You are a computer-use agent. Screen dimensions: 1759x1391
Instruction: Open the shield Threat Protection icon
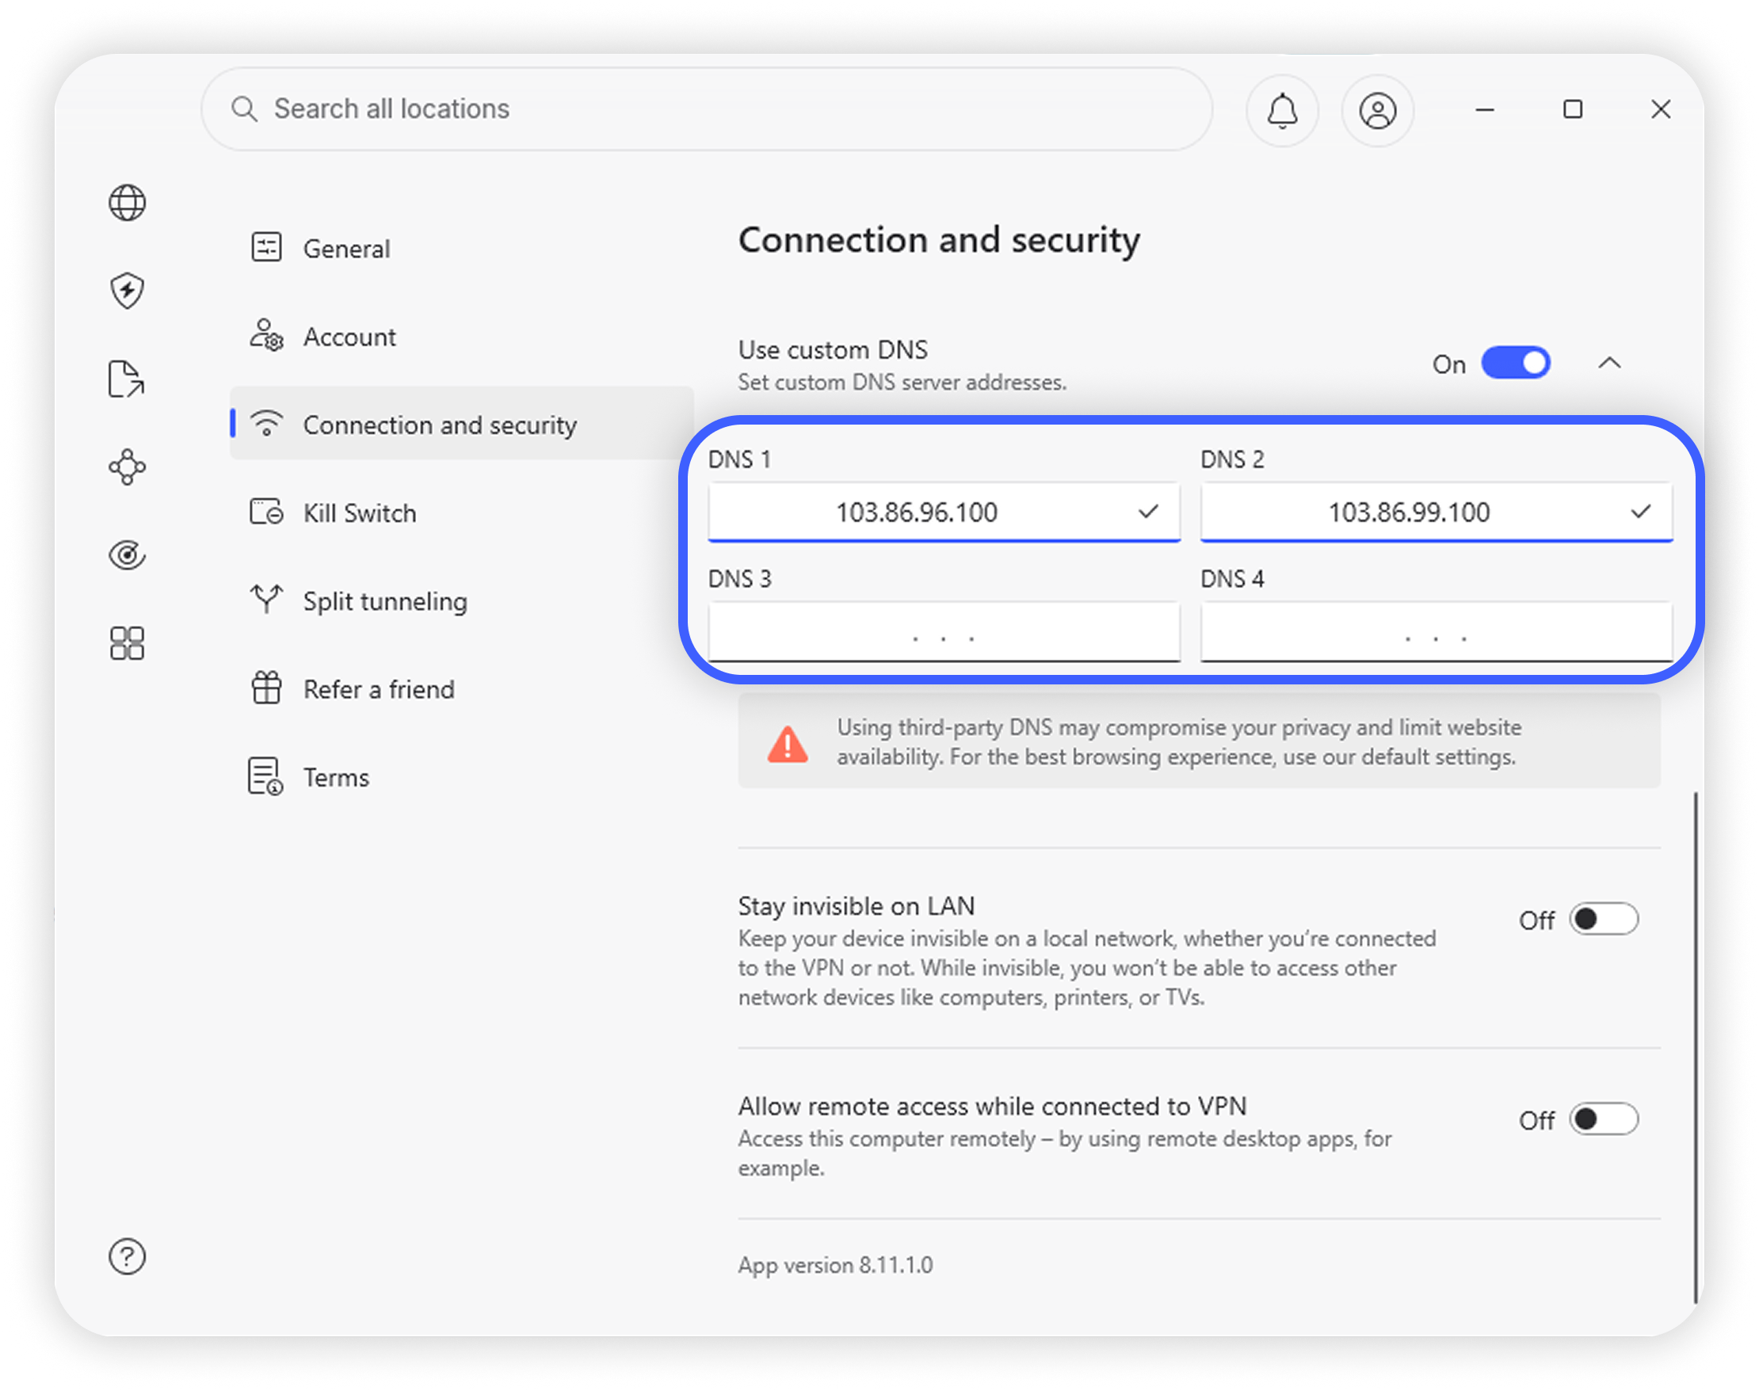[127, 291]
